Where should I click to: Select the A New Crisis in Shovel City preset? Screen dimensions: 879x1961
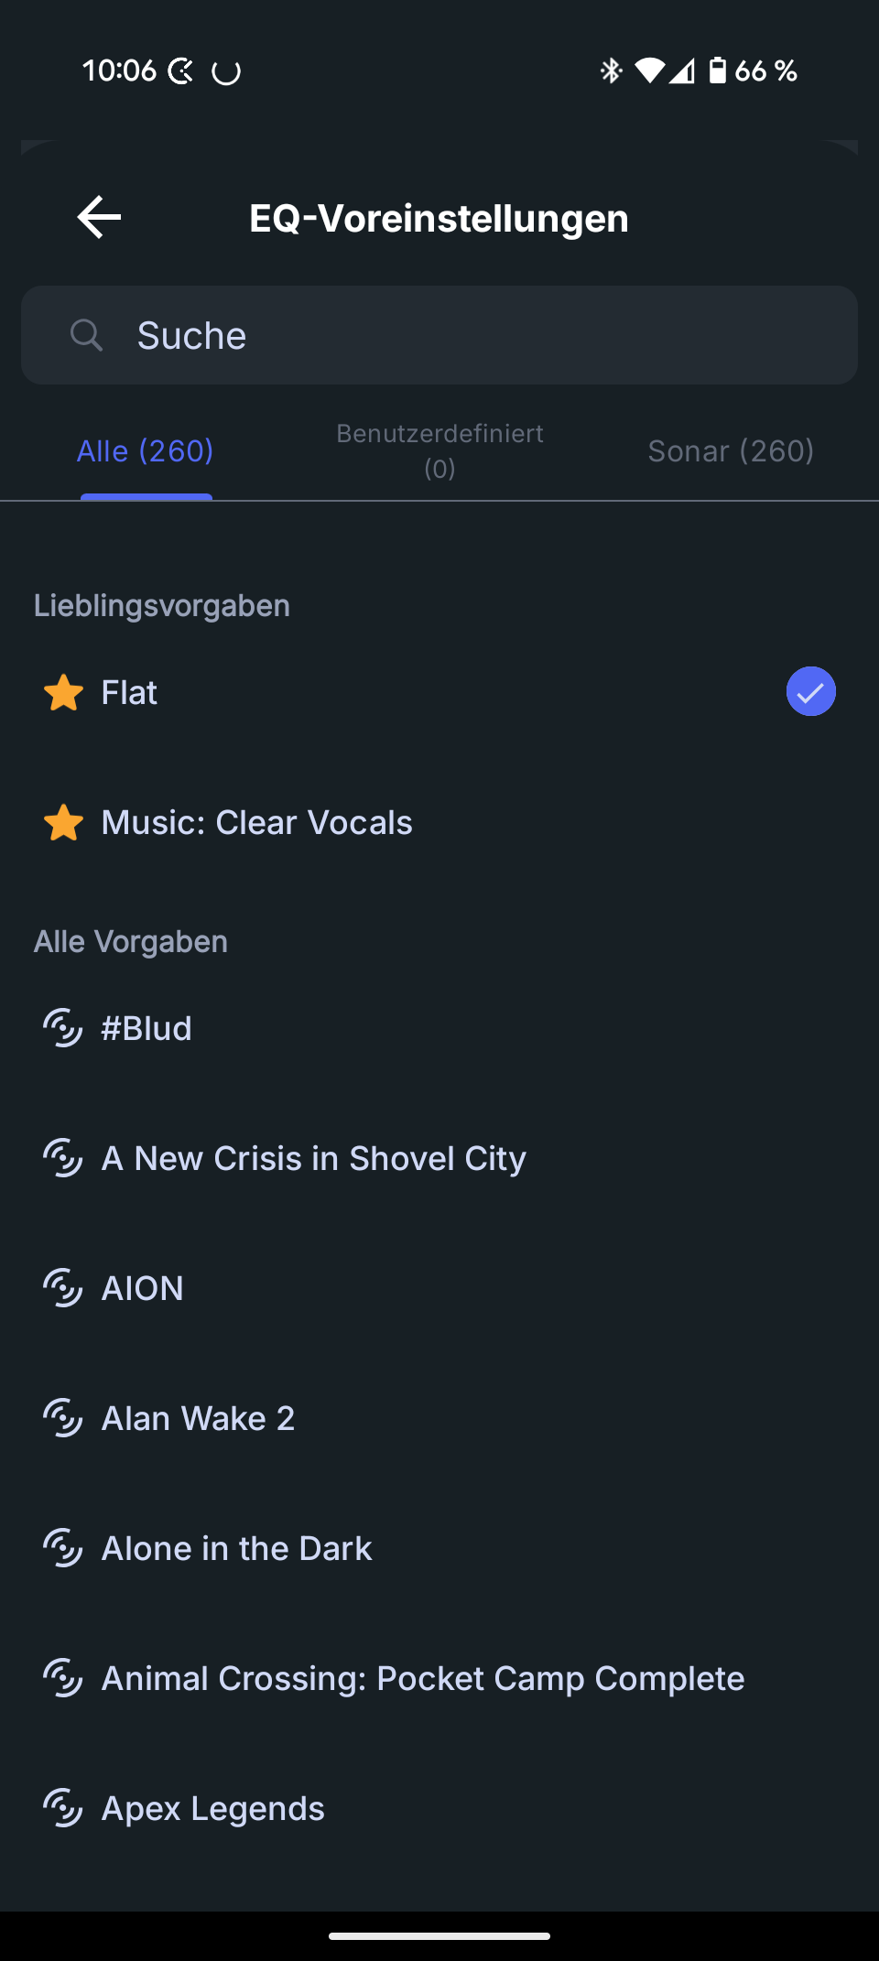tap(314, 1158)
